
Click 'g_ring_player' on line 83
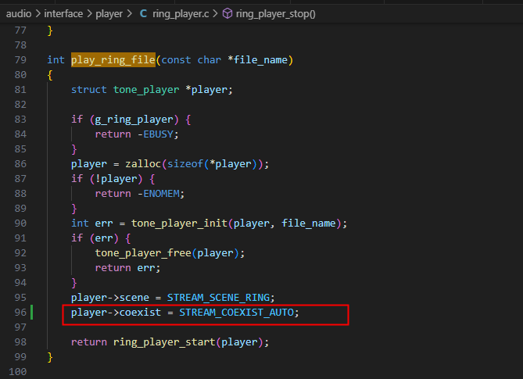click(134, 120)
